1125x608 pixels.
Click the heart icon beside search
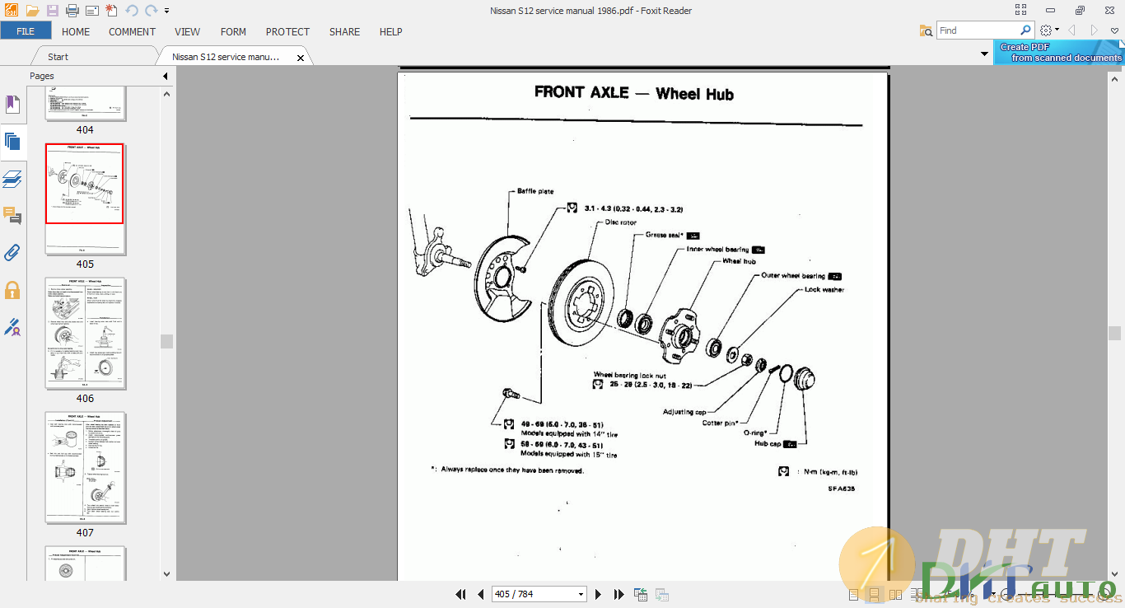coord(1114,30)
